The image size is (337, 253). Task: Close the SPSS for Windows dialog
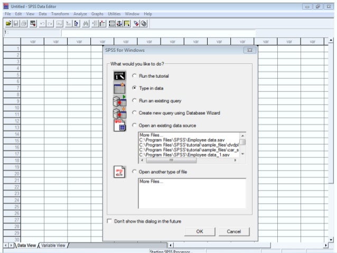(x=250, y=50)
